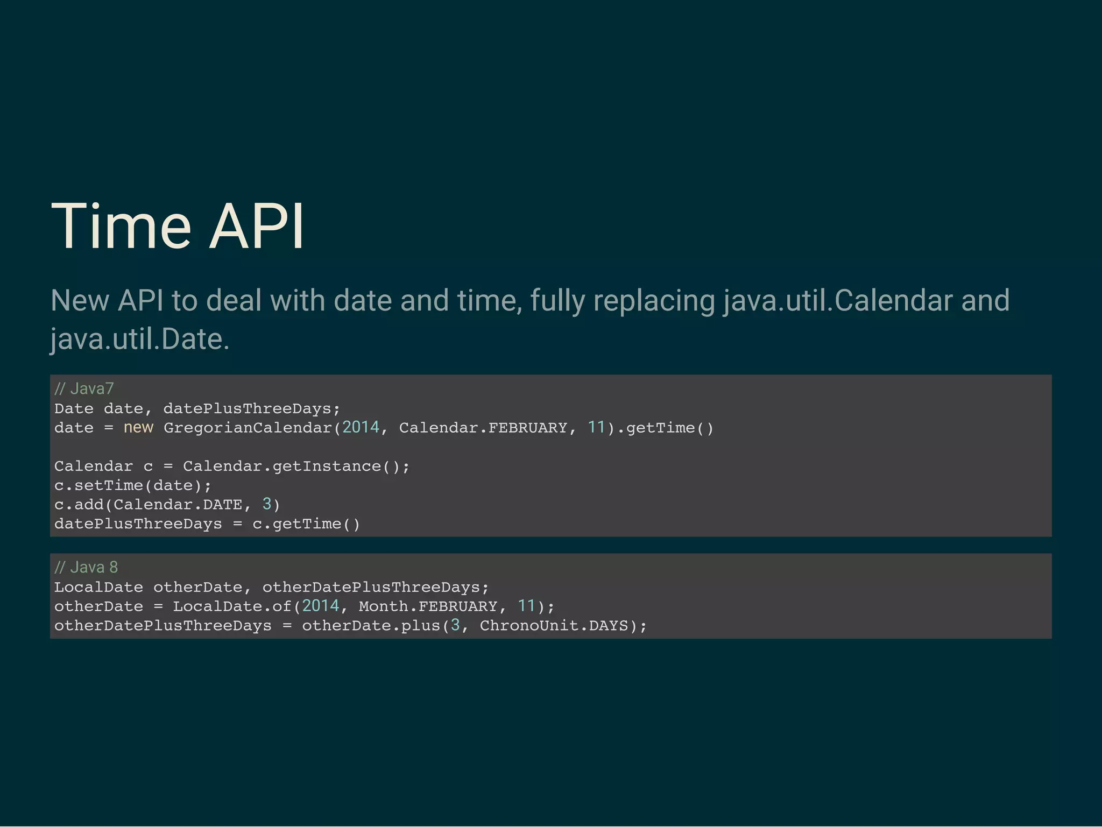Click the line 'Calendar c = Calendar.getInstance();'
The height and width of the screenshot is (827, 1102).
(232, 466)
